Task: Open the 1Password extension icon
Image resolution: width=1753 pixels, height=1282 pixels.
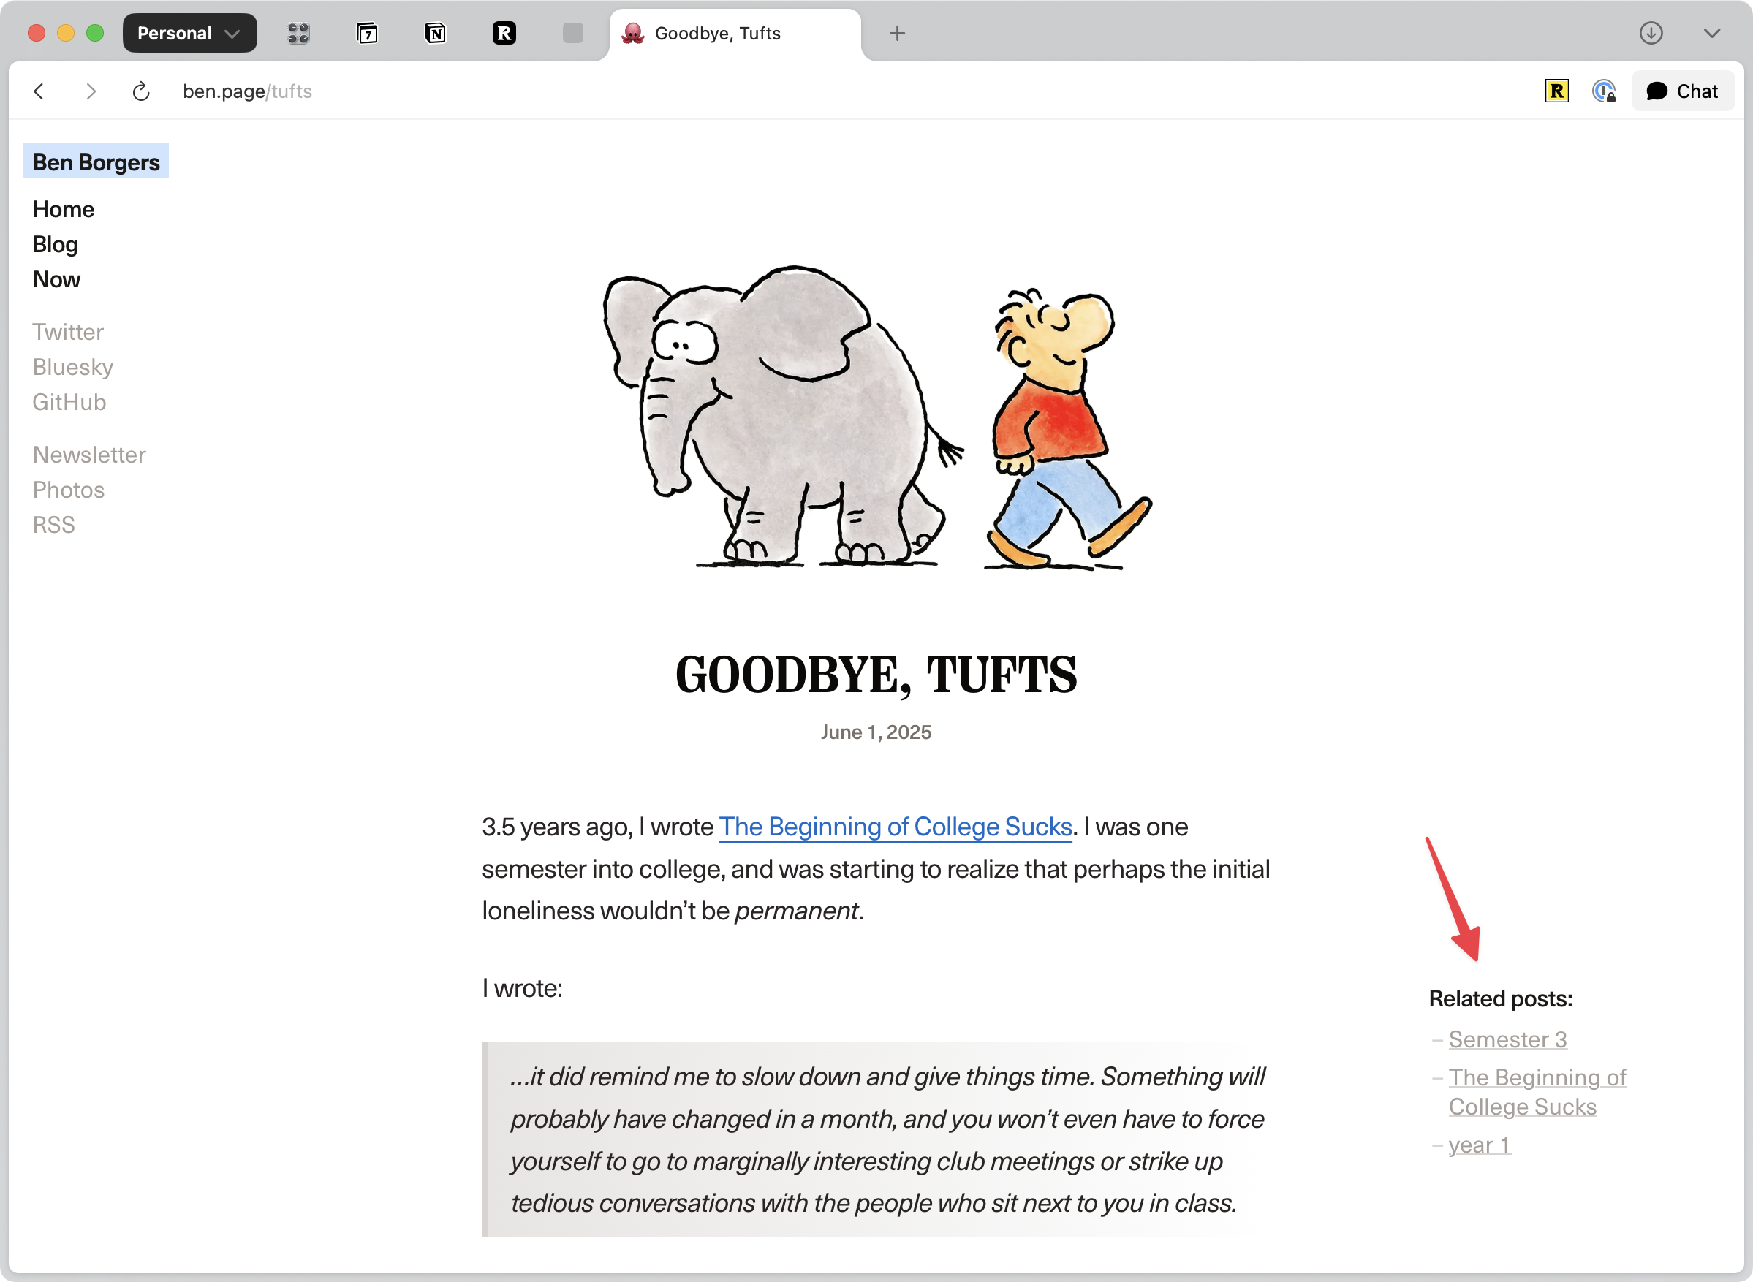Action: coord(1603,91)
